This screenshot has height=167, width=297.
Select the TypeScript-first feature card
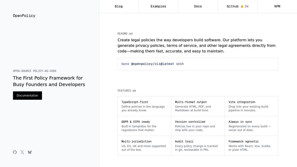tap(144, 106)
